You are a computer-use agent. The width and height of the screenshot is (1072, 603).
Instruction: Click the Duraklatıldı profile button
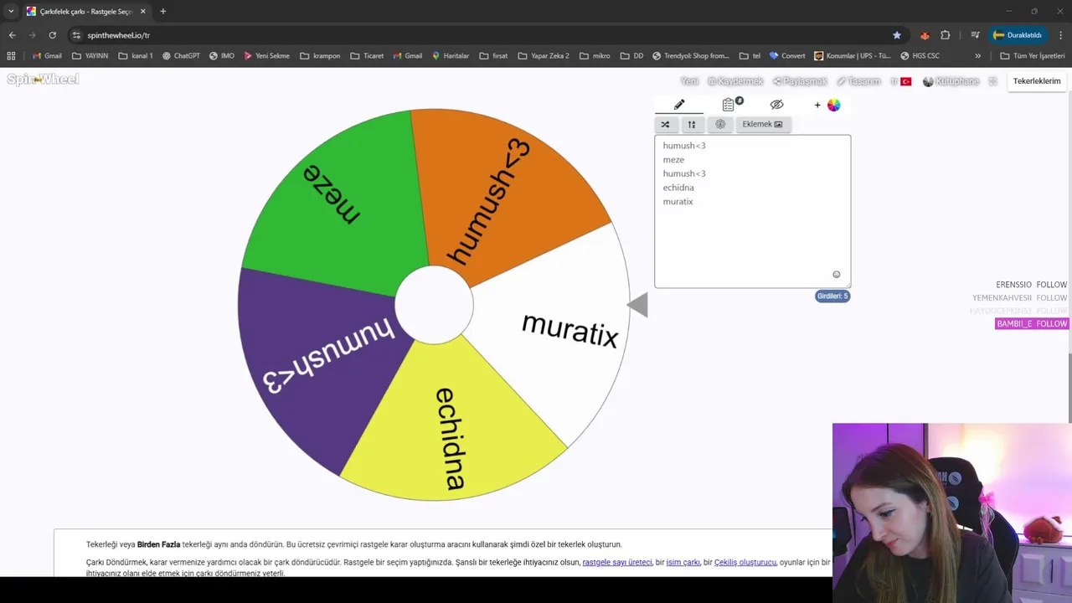tap(1017, 35)
